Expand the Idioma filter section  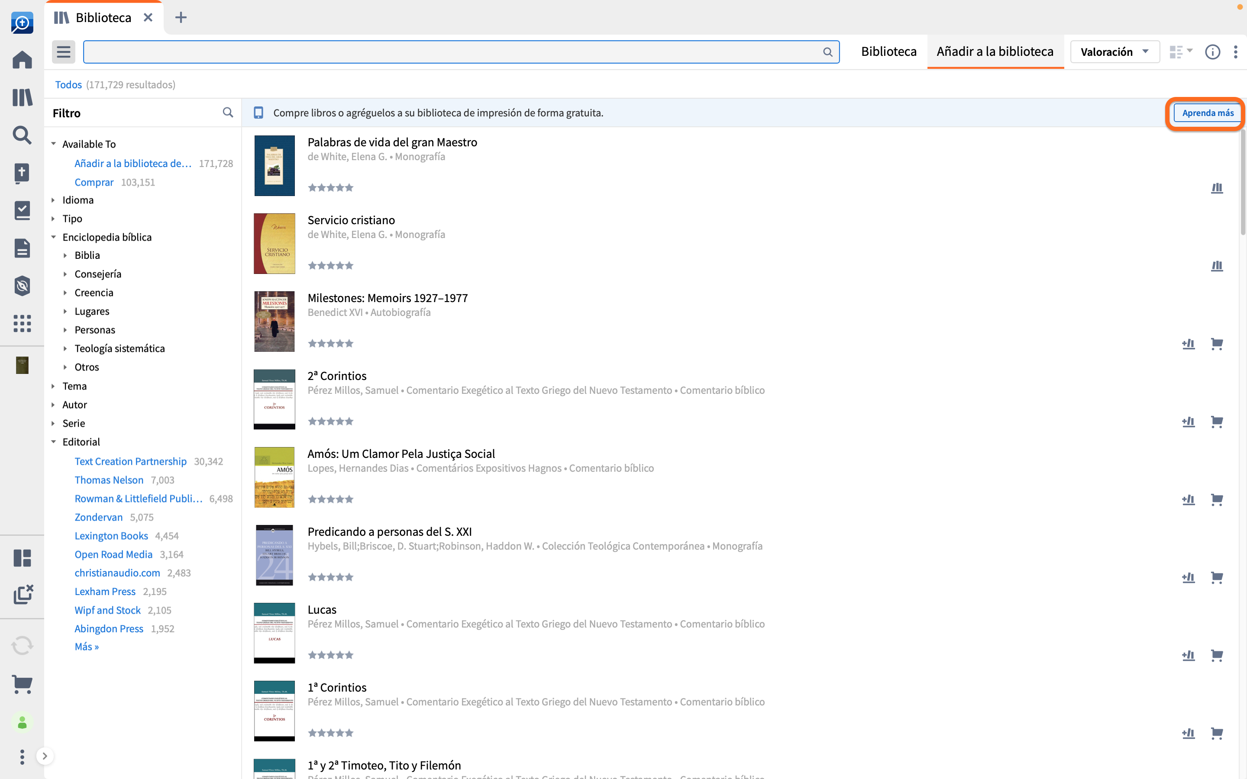(54, 200)
